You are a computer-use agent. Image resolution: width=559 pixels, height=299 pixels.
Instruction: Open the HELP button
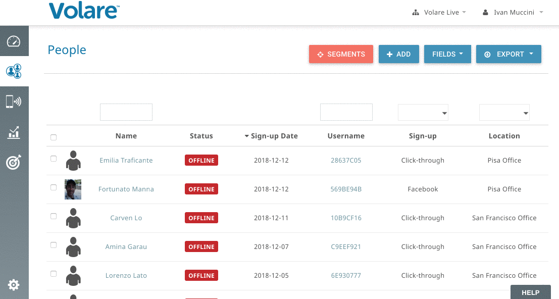[530, 292]
